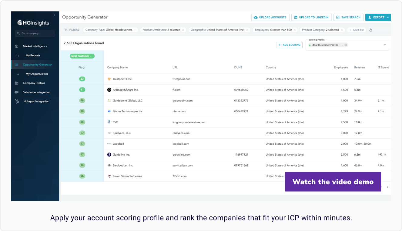Clear the Ideal Customer Profile scoring chip
Image resolution: width=402 pixels, height=231 pixels.
click(x=346, y=45)
